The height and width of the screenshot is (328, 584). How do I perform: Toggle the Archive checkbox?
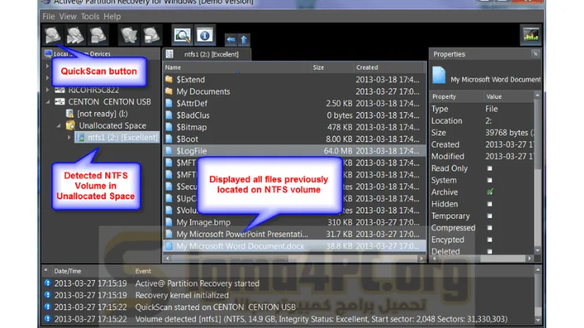coord(490,192)
